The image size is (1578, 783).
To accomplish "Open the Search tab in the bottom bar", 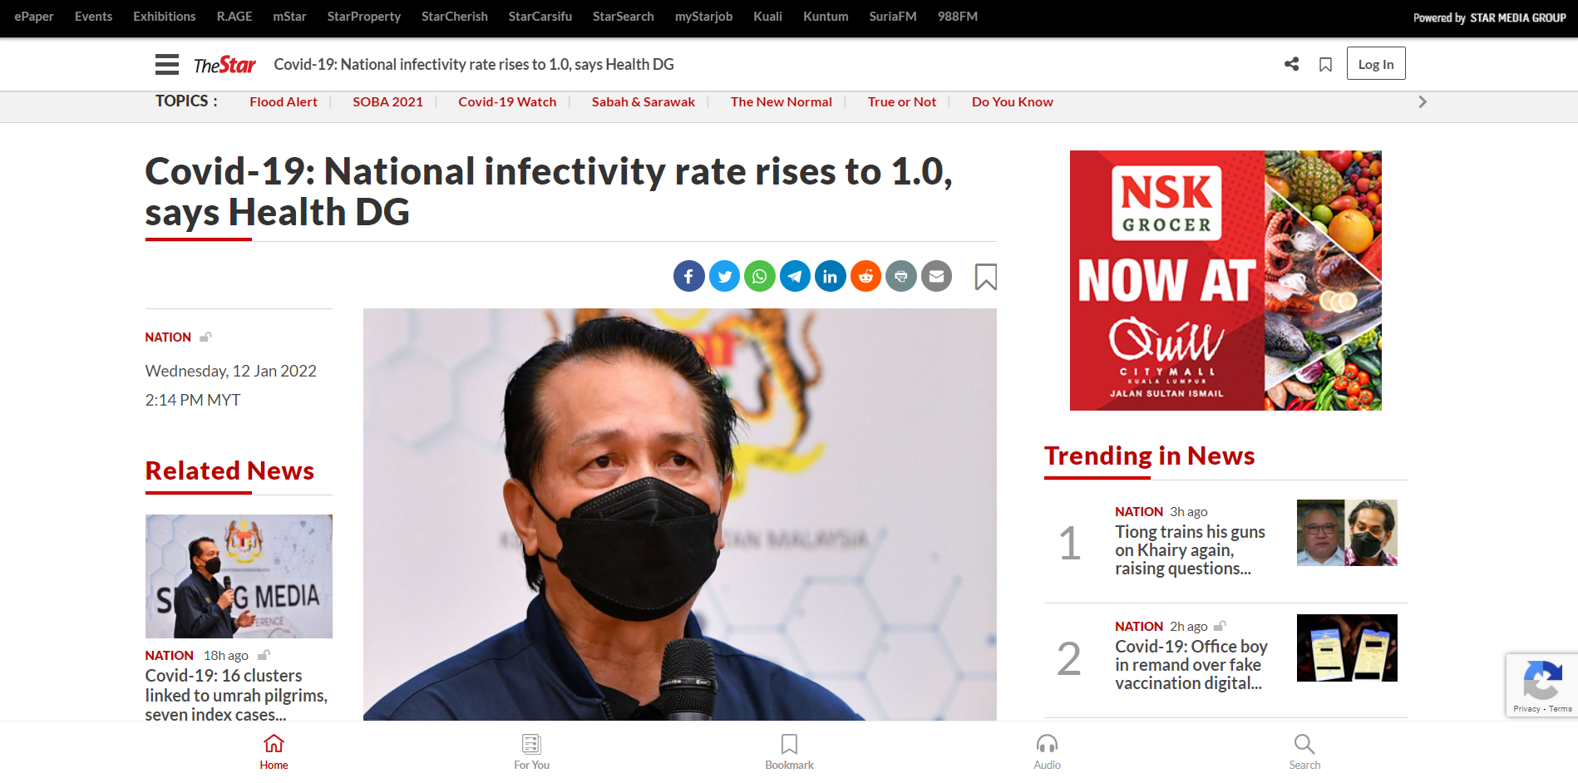I will click(x=1304, y=751).
